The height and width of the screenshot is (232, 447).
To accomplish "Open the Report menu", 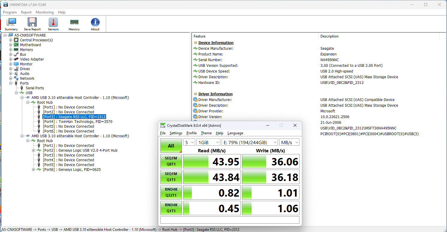I will [26, 12].
